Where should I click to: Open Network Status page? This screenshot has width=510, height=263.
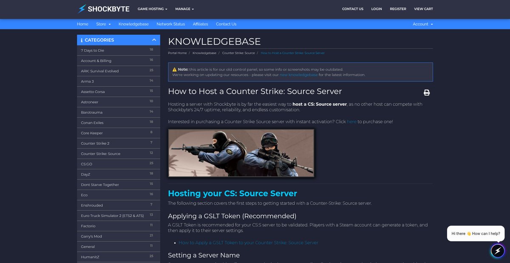pyautogui.click(x=171, y=24)
